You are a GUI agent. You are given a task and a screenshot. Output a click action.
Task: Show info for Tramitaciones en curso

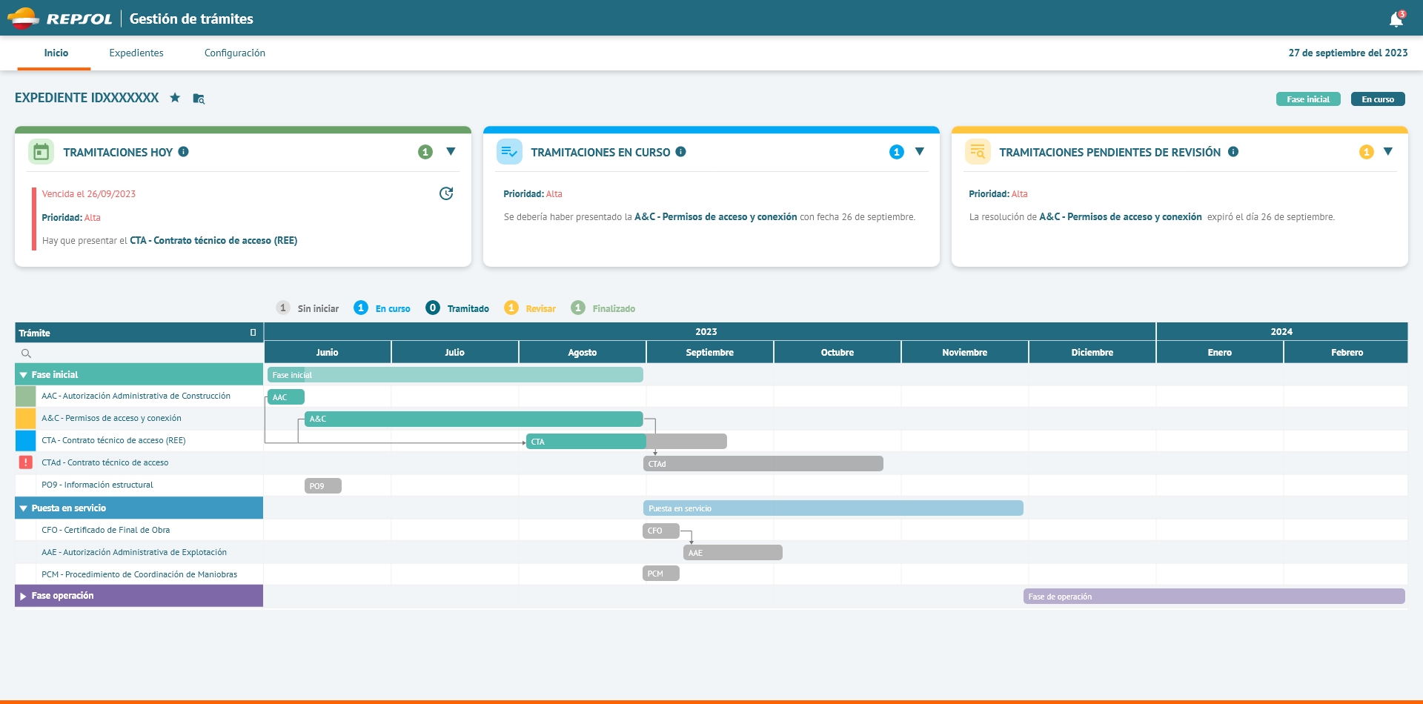click(680, 152)
